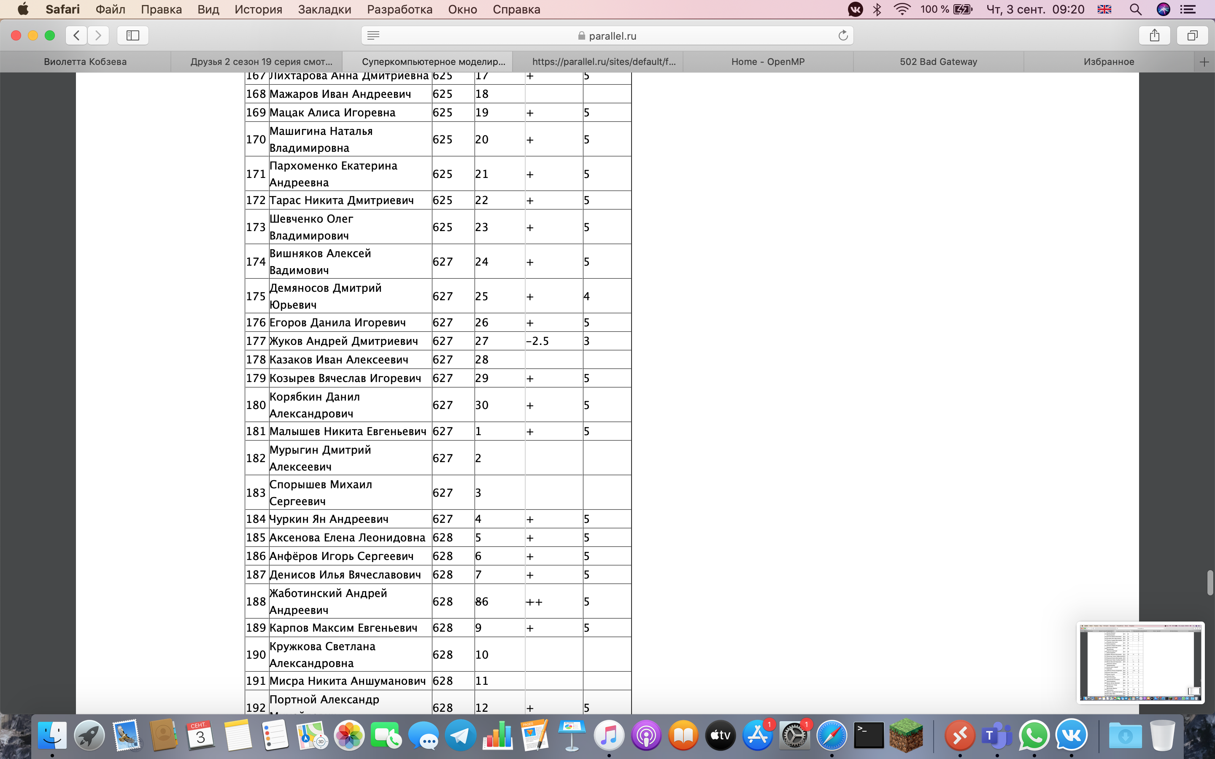Image resolution: width=1215 pixels, height=759 pixels.
Task: Open Telegram in the Dock
Action: pyautogui.click(x=460, y=735)
